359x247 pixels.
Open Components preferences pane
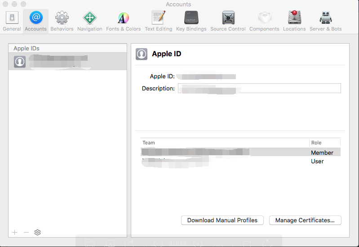(x=264, y=21)
